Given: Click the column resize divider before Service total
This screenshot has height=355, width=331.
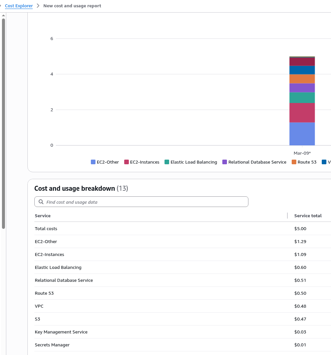Looking at the screenshot, I should 287,216.
